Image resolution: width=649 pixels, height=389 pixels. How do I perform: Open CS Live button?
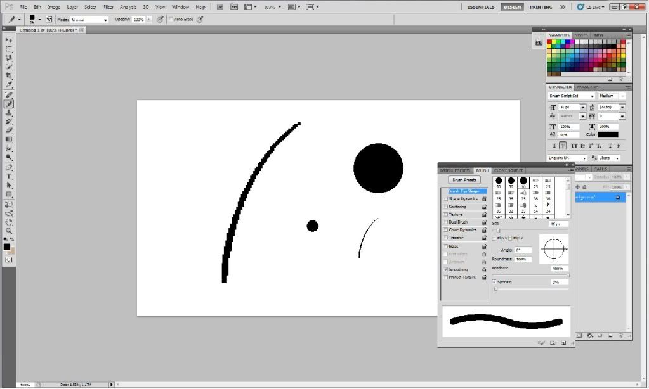tap(591, 7)
